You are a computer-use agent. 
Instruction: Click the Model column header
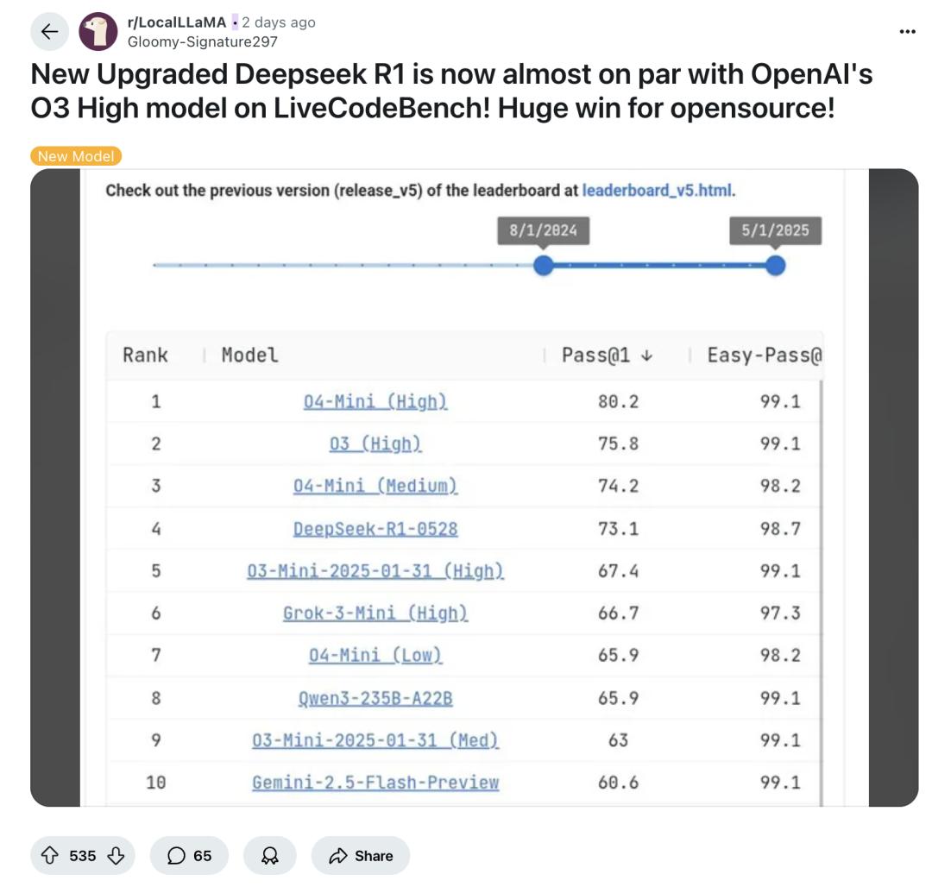[x=250, y=355]
